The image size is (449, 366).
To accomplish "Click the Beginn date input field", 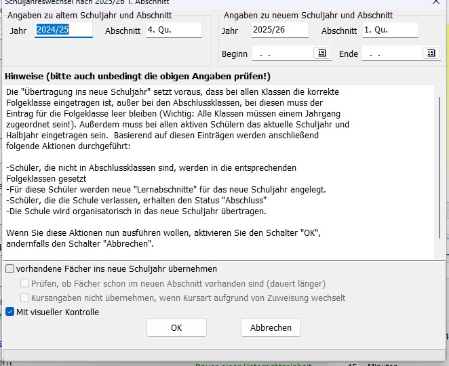I will [283, 54].
